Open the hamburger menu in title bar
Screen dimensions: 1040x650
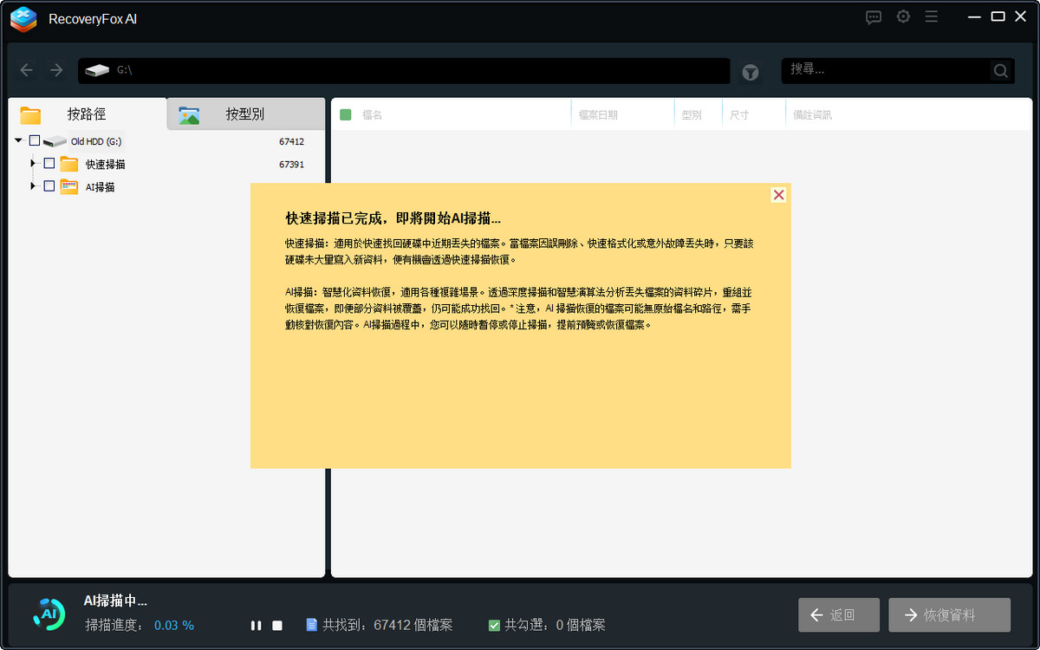932,17
